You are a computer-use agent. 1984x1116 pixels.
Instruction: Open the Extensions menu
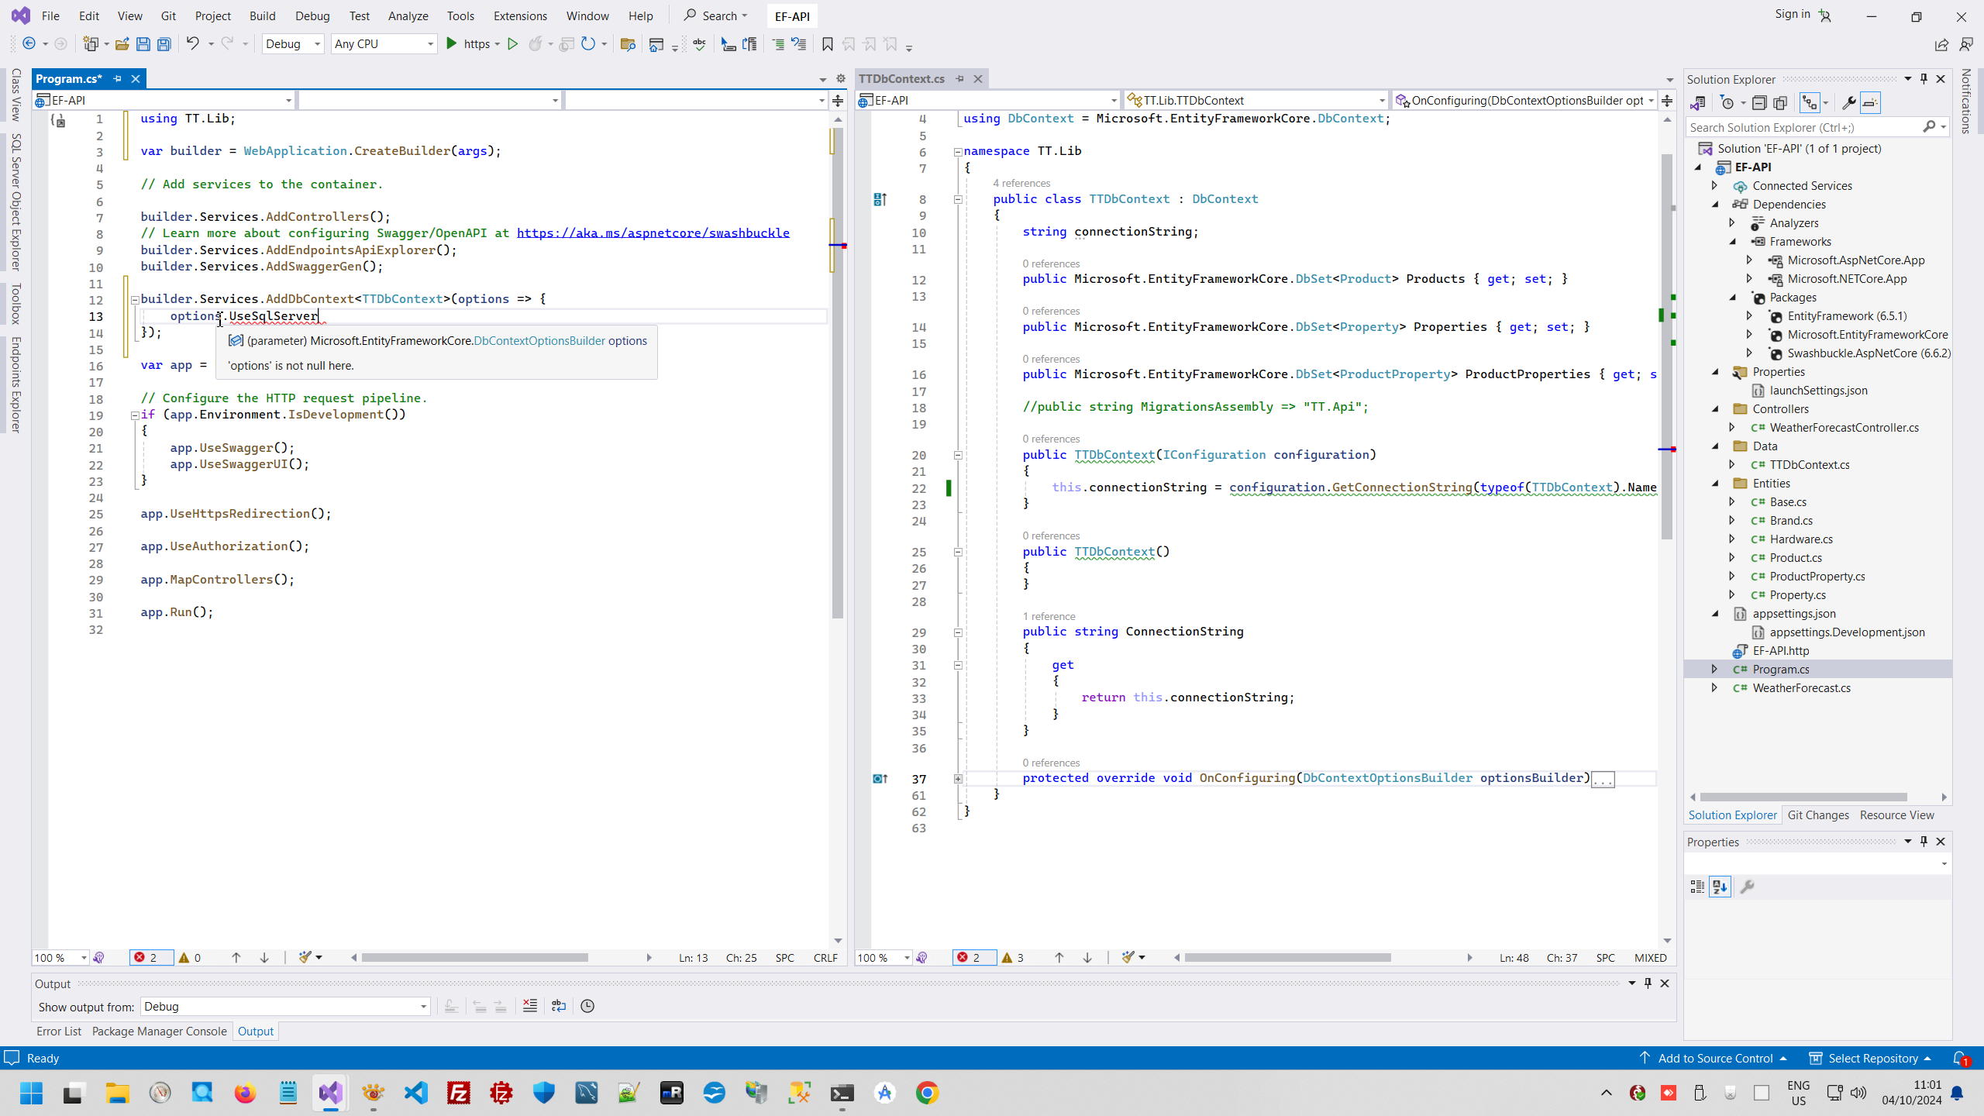519,15
